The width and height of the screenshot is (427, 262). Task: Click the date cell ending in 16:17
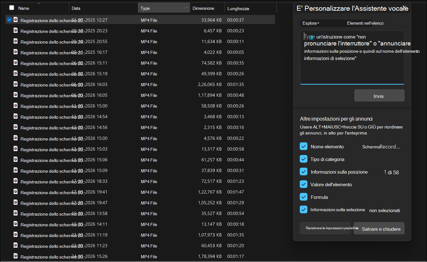tap(89, 52)
